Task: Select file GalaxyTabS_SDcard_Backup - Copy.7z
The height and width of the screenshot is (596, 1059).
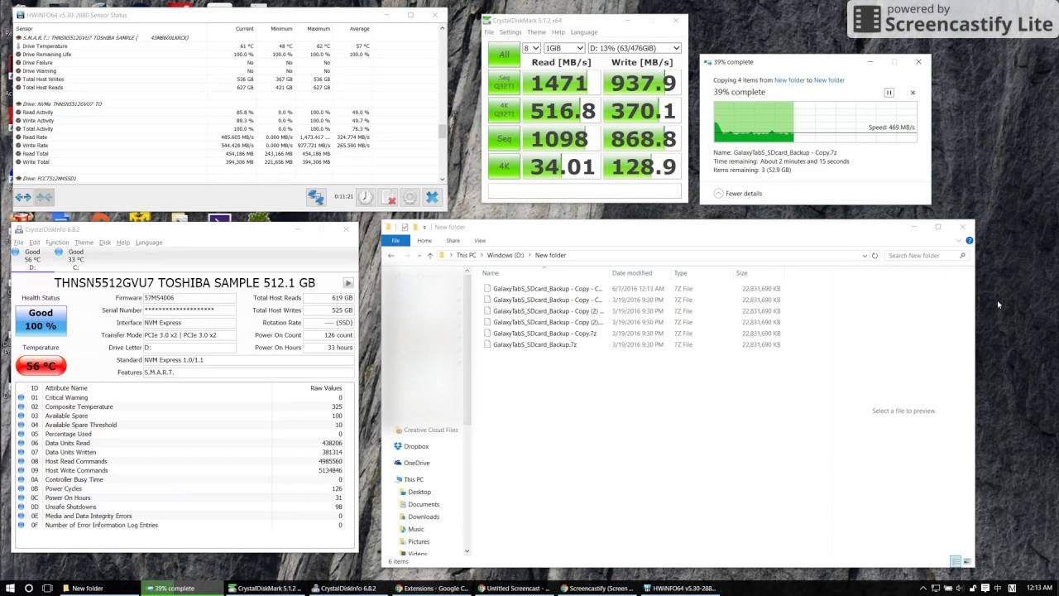Action: coord(544,334)
